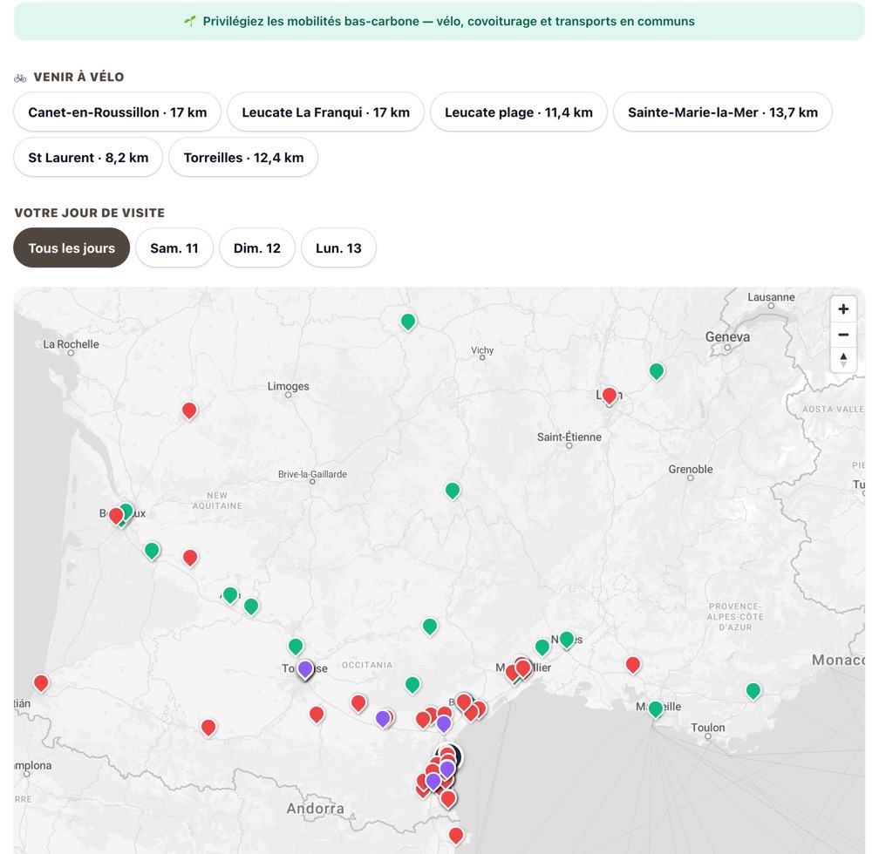Click the red marker at Montpellier
Viewport: 879px width, 854px height.
[523, 668]
